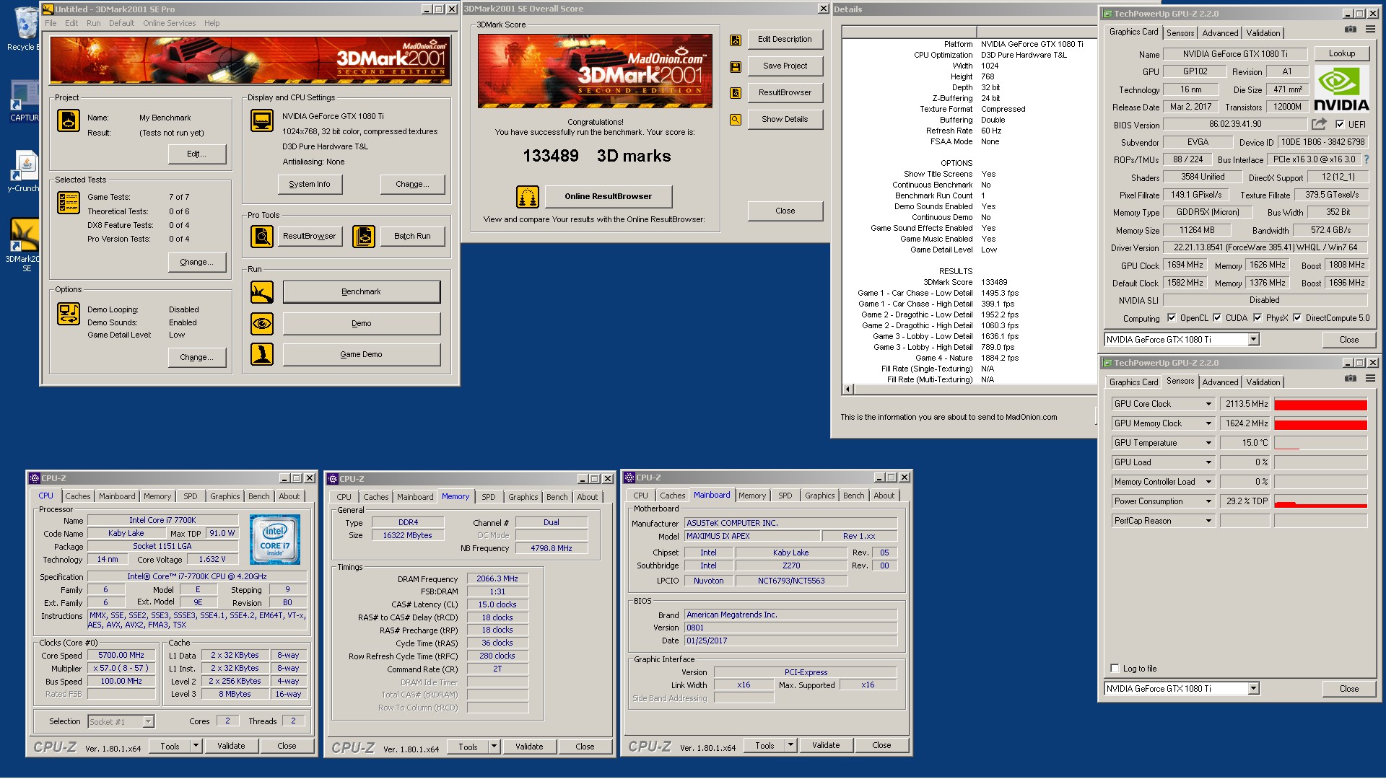The image size is (1386, 779).
Task: Click the Edit Description icon in score window
Action: click(x=736, y=40)
